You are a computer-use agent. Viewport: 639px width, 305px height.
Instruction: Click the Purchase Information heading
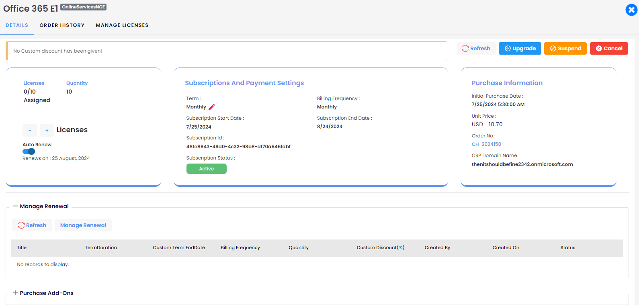507,83
